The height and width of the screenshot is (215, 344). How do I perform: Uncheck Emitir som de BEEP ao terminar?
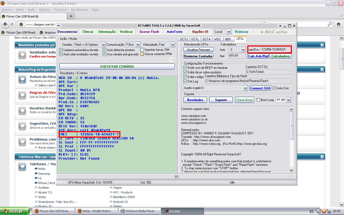click(185, 68)
